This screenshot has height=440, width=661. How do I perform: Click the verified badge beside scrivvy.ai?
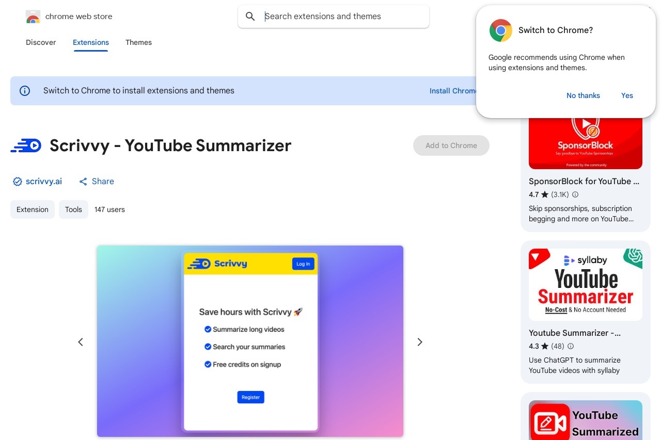pos(18,182)
